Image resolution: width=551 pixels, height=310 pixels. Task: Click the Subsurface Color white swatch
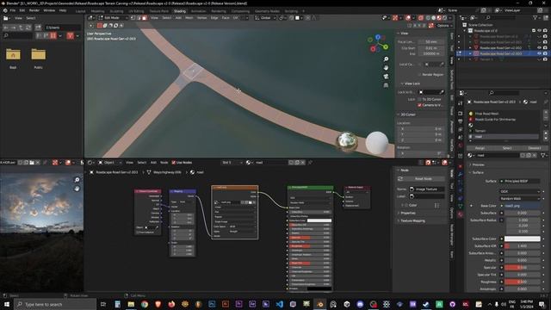(523, 239)
